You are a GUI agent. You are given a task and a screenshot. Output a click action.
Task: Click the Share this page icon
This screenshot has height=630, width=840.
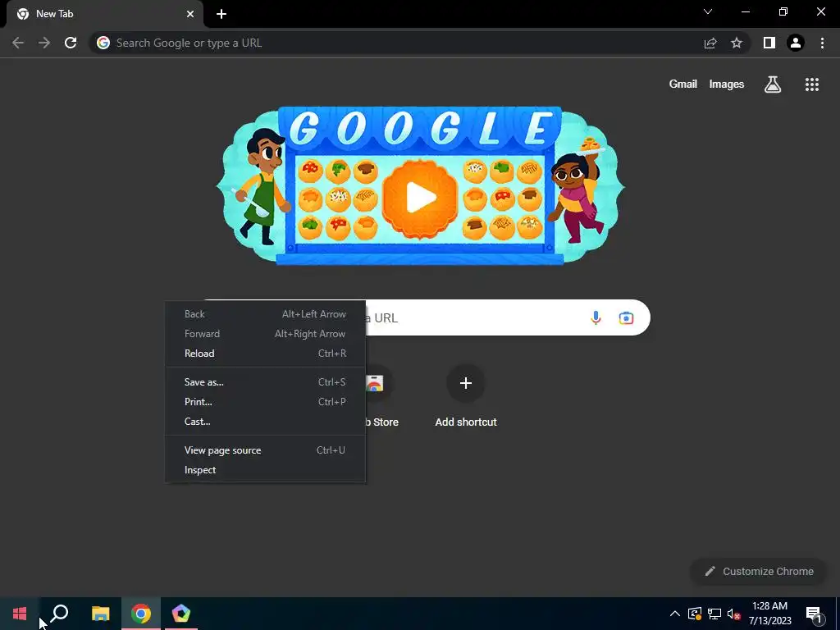(x=710, y=43)
